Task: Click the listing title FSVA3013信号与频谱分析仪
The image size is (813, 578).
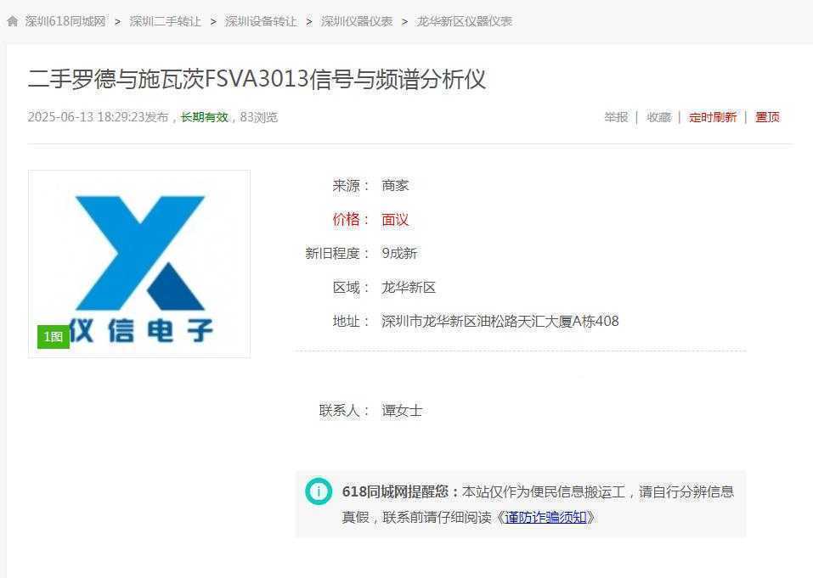Action: click(x=257, y=79)
